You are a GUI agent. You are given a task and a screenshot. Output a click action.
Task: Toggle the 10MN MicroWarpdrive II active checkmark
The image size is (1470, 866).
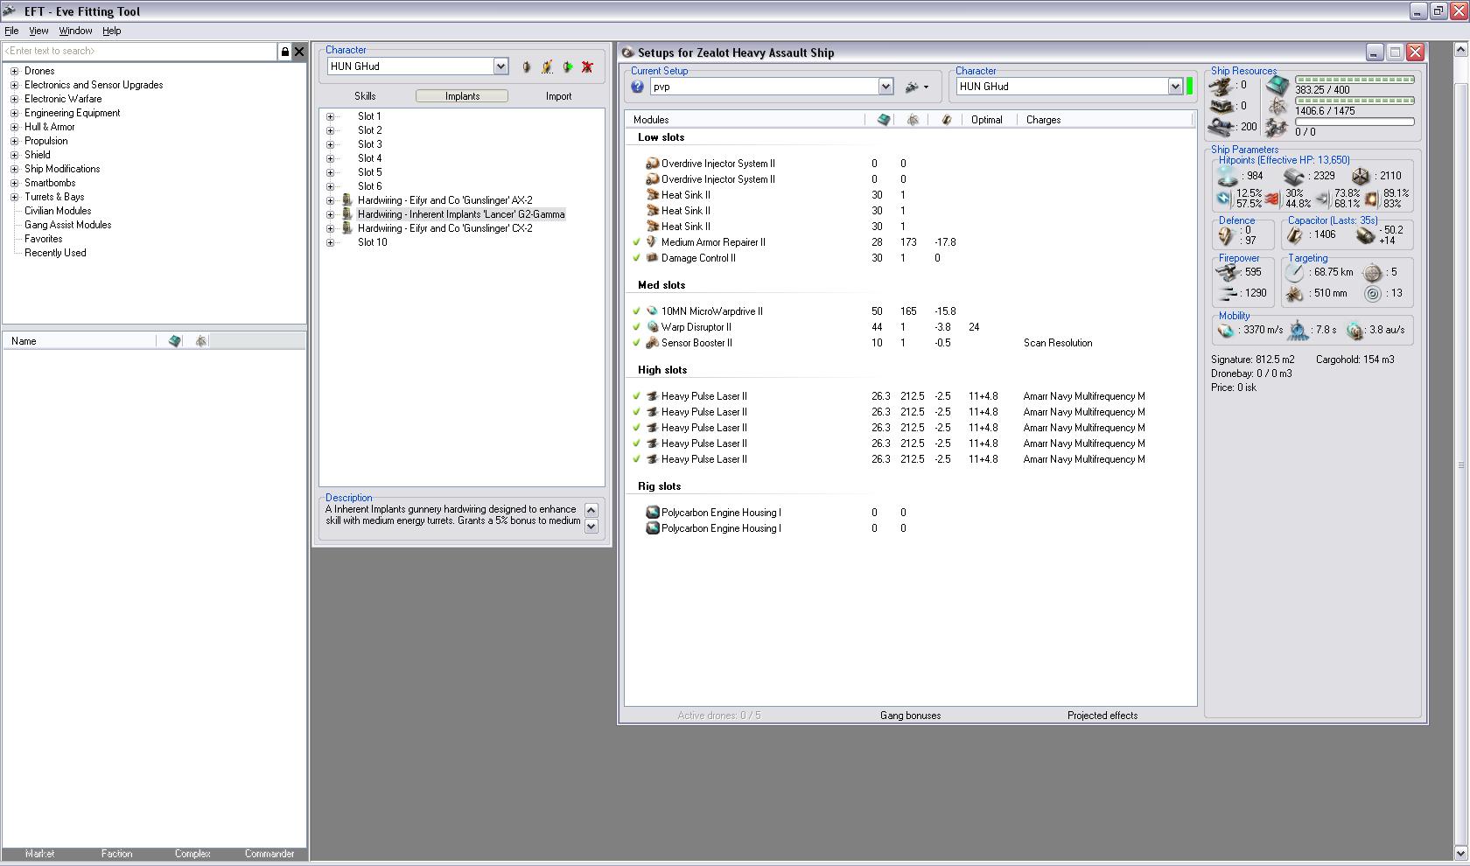(x=637, y=311)
